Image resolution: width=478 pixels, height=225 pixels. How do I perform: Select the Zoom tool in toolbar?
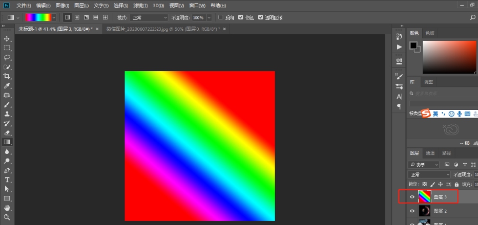click(7, 217)
